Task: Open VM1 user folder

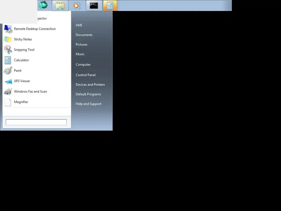Action: coord(79,25)
